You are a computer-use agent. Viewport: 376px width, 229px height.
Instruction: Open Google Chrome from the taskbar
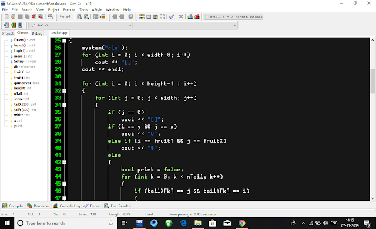(x=241, y=223)
